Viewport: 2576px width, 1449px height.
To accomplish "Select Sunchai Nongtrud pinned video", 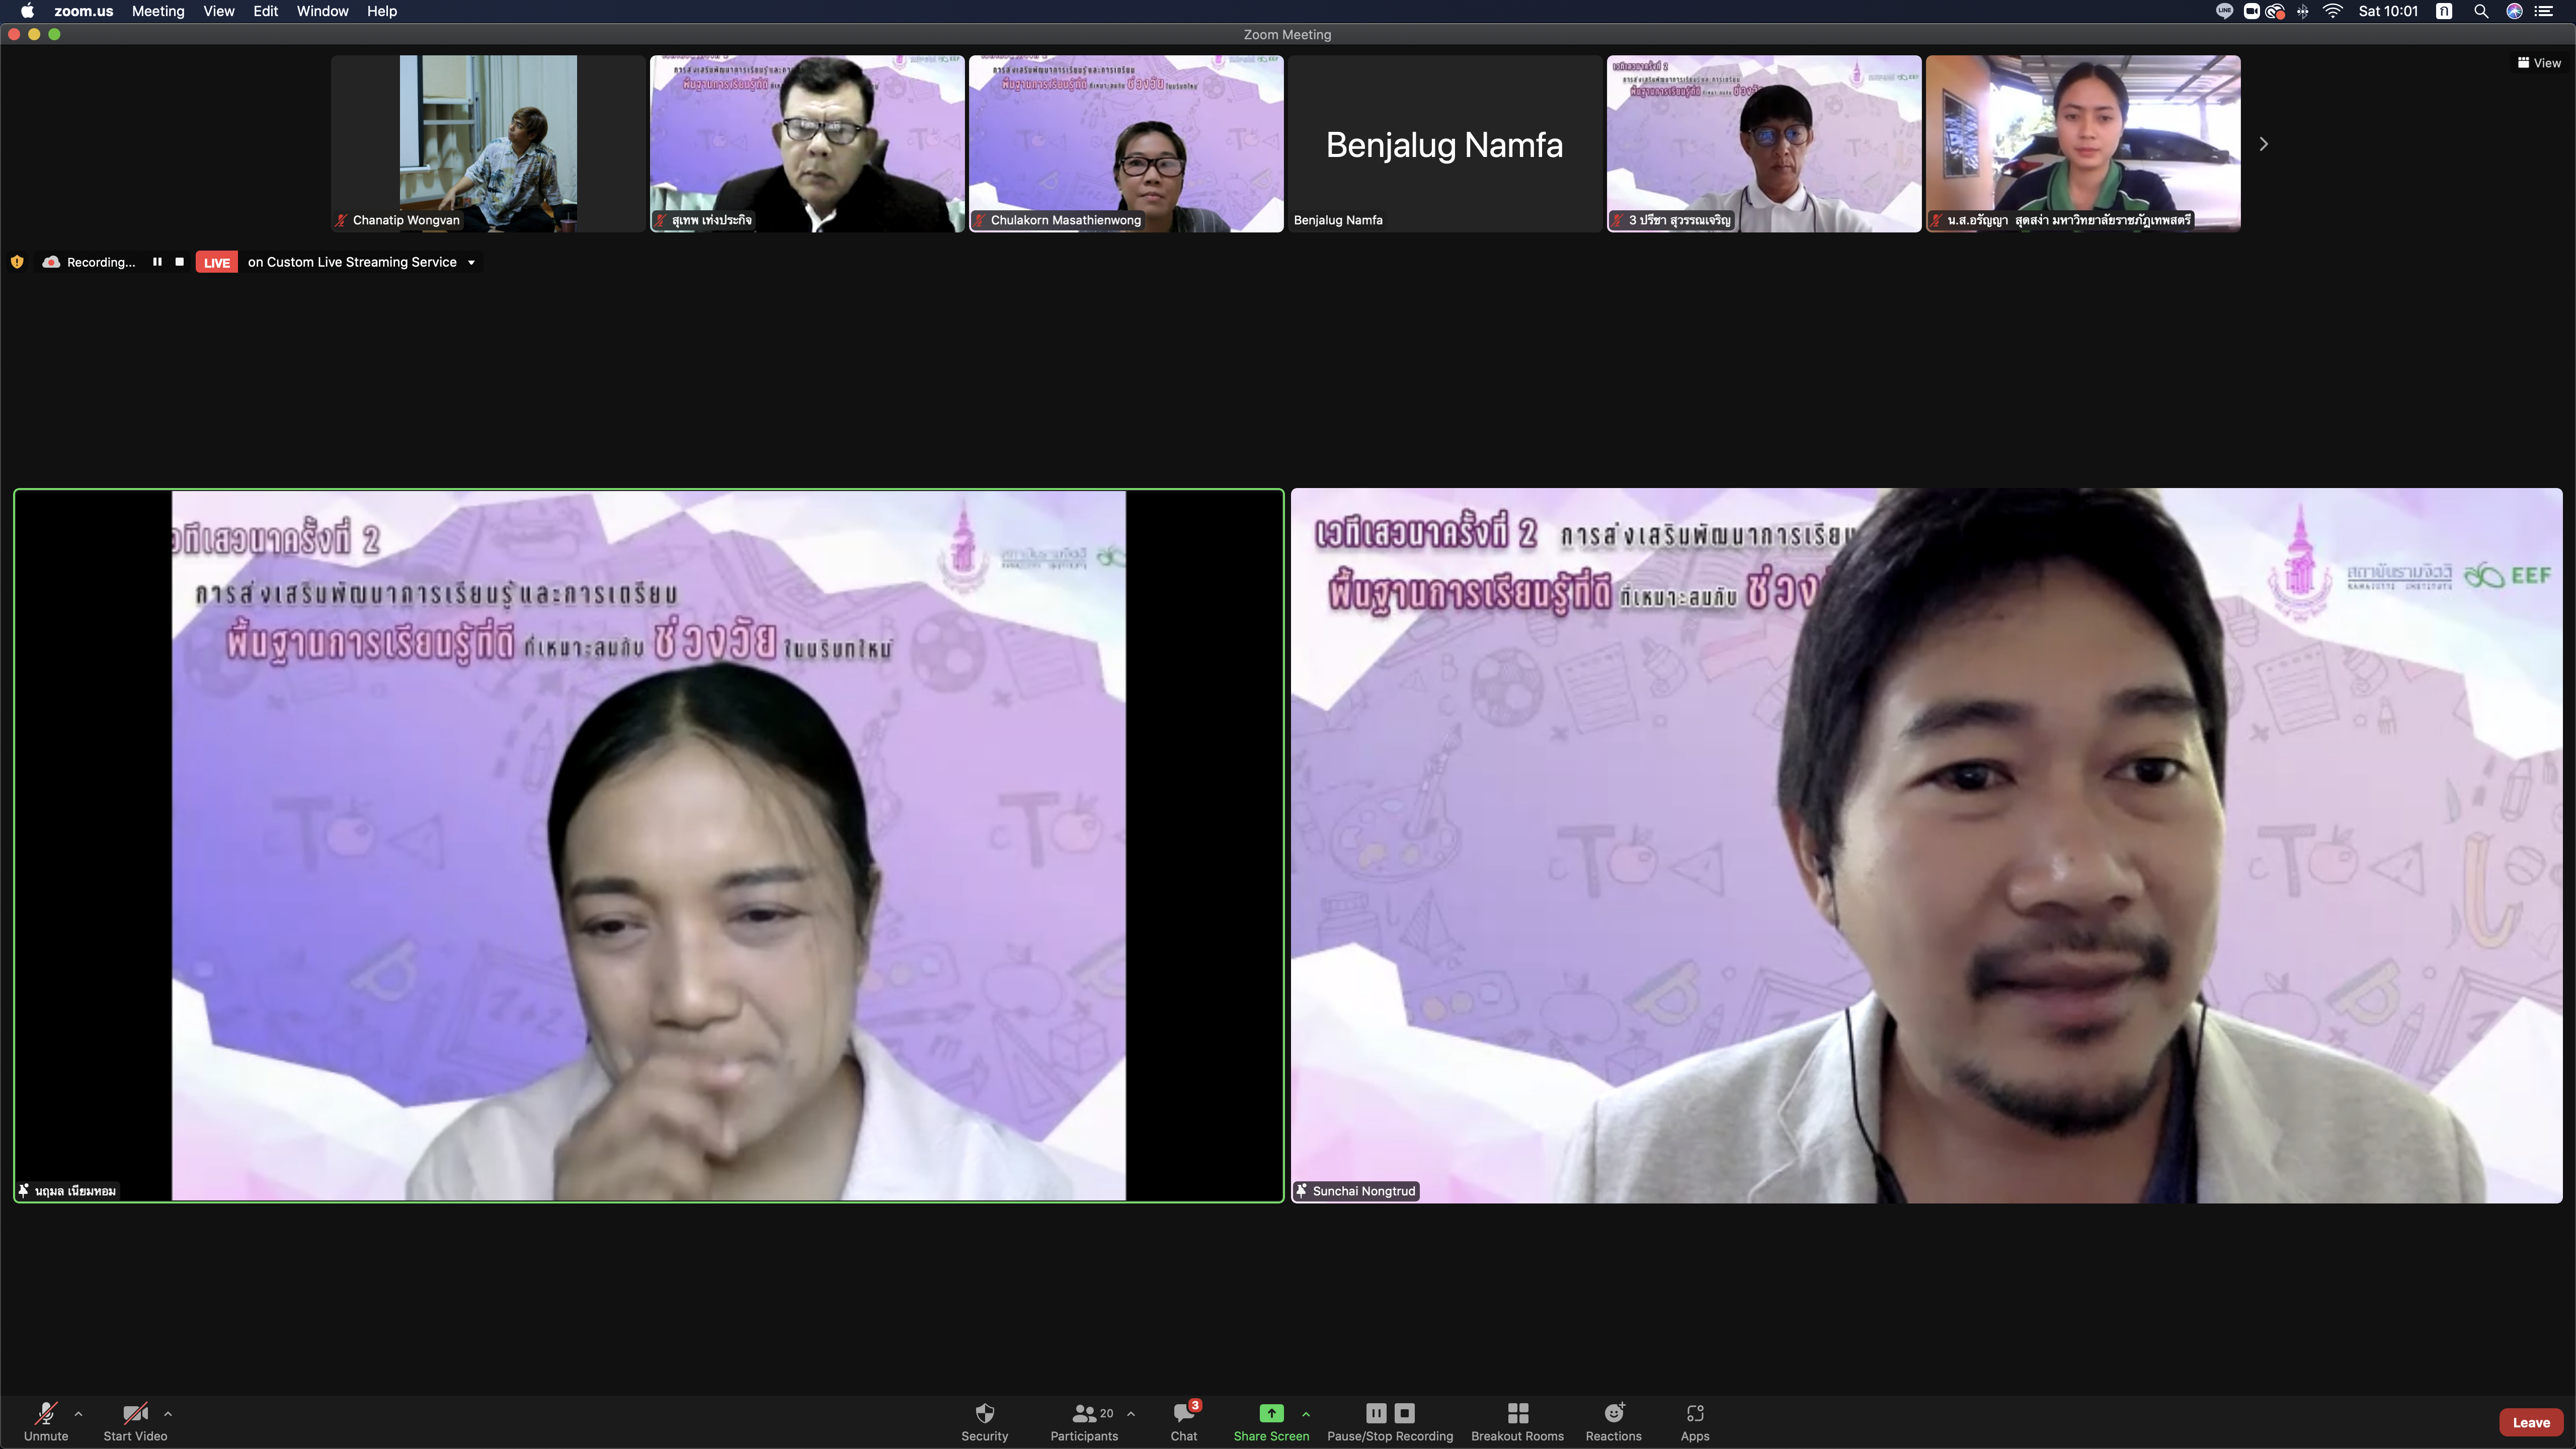I will click(1926, 845).
